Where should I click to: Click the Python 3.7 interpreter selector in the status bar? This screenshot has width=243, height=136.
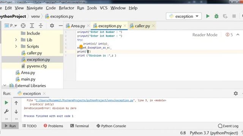[x=214, y=133]
